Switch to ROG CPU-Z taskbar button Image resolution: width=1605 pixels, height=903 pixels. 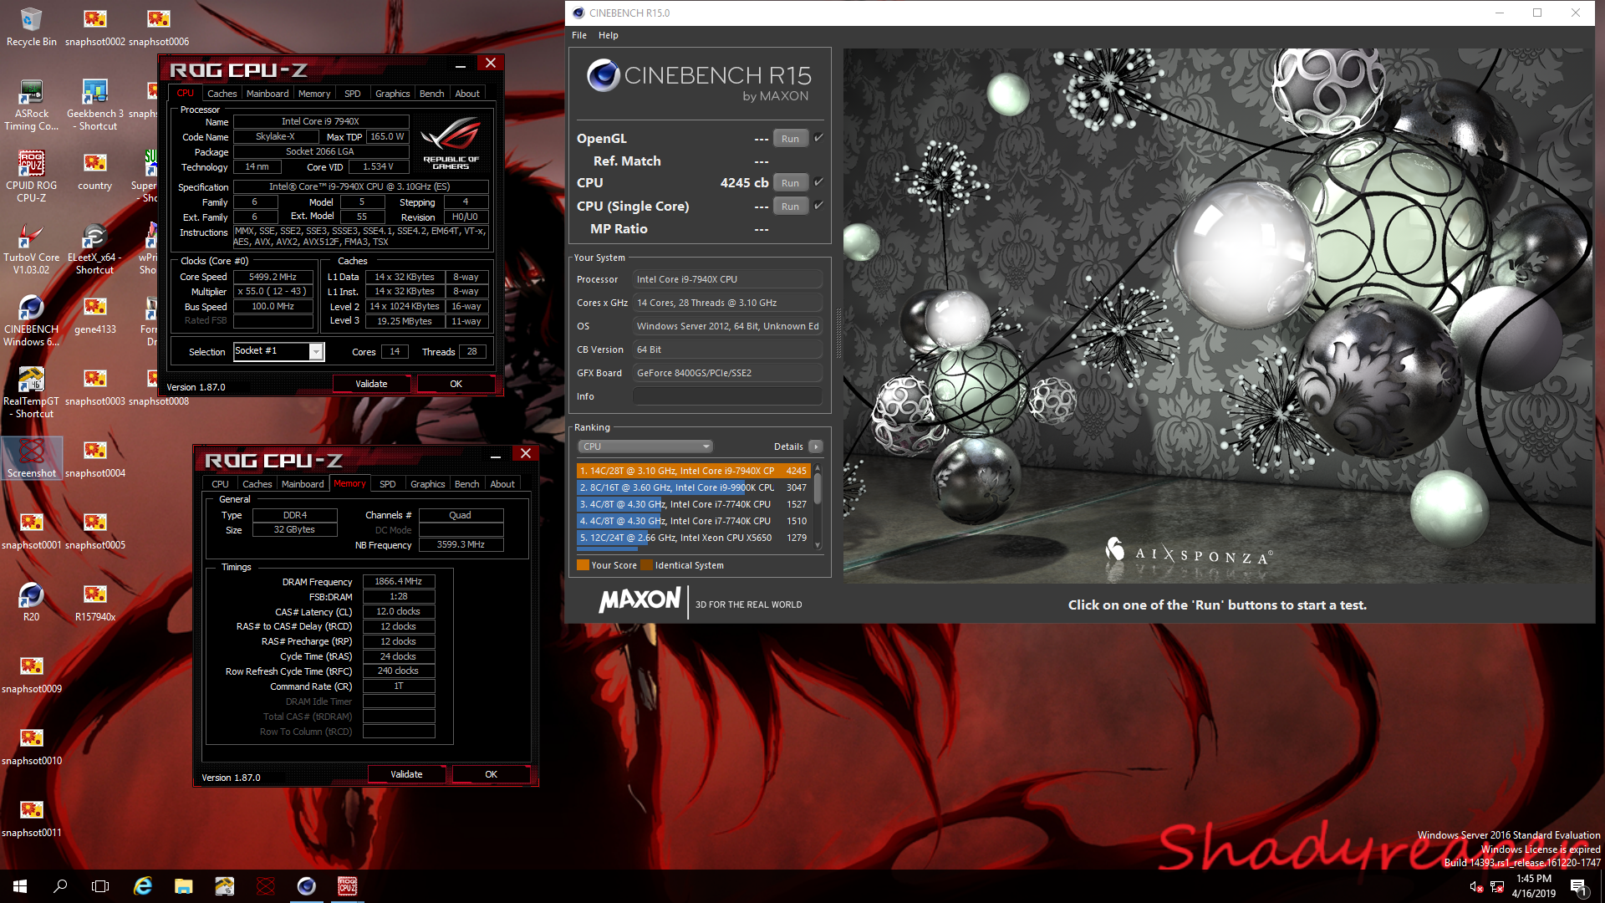[x=347, y=886]
